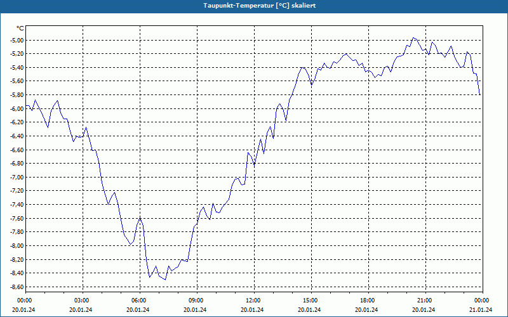The image size is (508, 317).
Task: Select the "-7,60" y-axis label
Action: click(17, 218)
